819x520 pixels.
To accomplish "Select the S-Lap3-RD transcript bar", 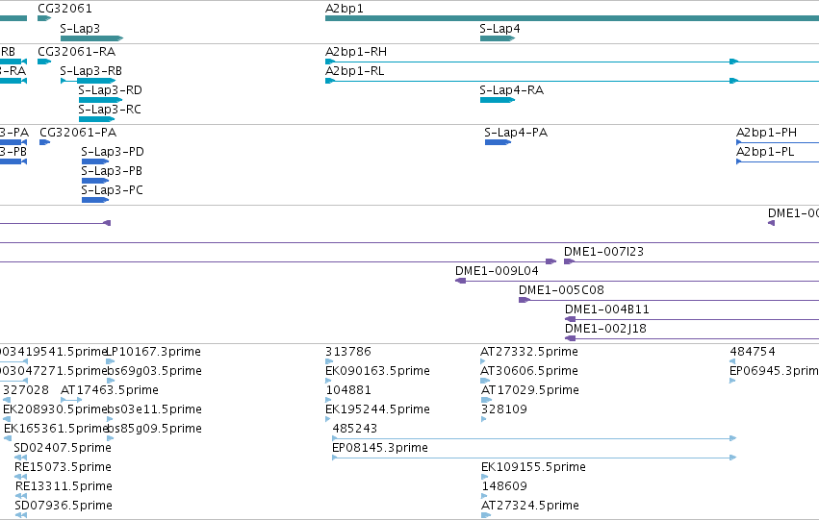I will pyautogui.click(x=100, y=100).
